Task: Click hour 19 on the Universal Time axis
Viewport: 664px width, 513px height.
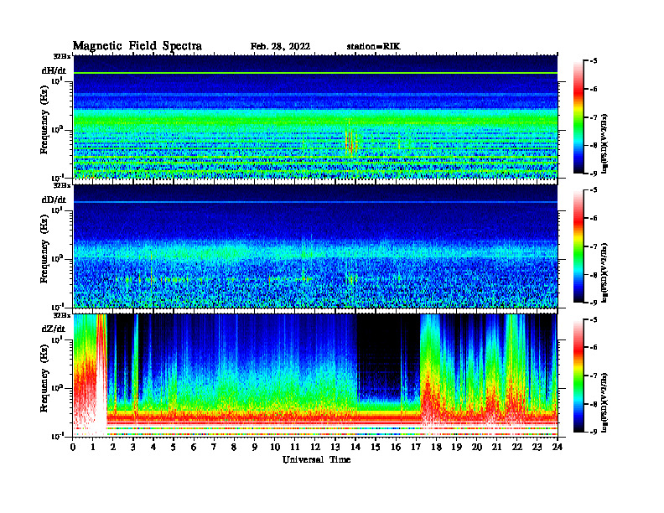Action: (x=456, y=448)
